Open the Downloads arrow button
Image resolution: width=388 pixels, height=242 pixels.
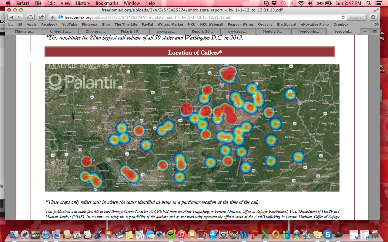click(373, 17)
